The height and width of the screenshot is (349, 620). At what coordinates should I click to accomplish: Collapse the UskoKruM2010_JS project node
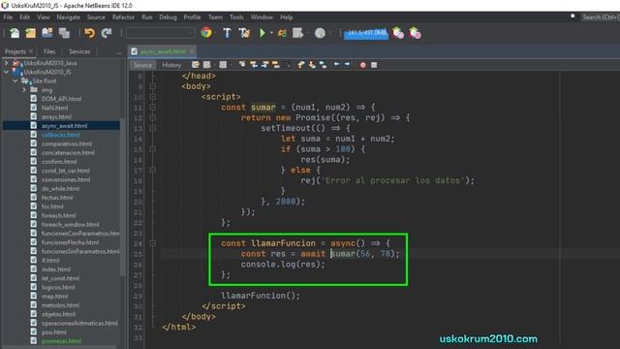click(x=6, y=72)
